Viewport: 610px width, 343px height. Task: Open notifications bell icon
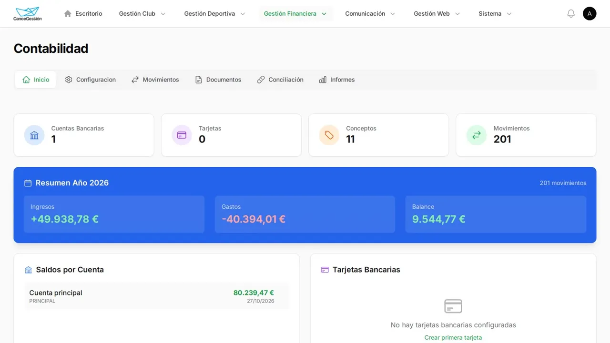pyautogui.click(x=571, y=13)
